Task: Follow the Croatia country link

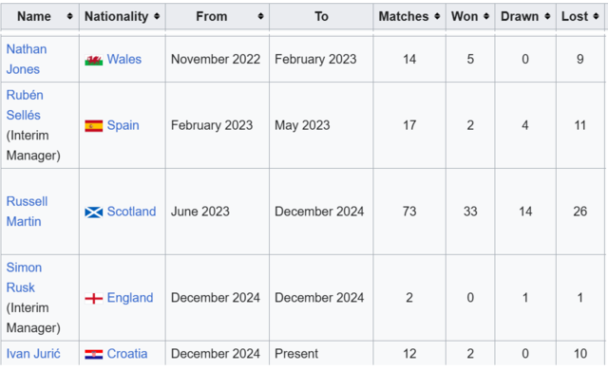Action: (127, 353)
